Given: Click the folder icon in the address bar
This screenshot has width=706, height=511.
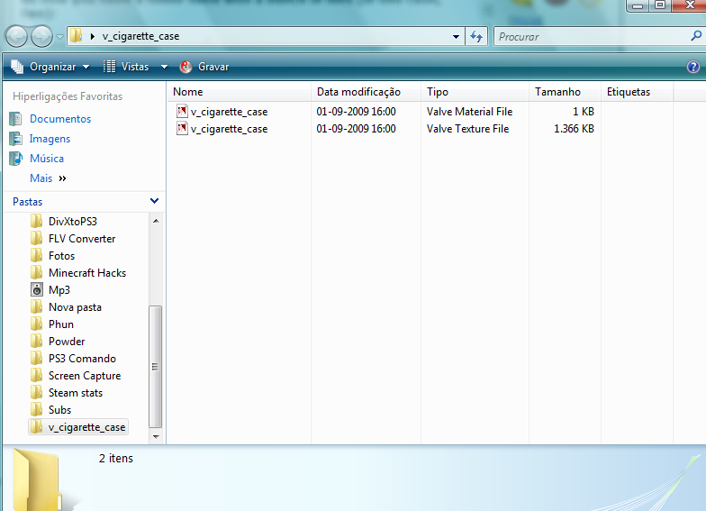Looking at the screenshot, I should [76, 36].
